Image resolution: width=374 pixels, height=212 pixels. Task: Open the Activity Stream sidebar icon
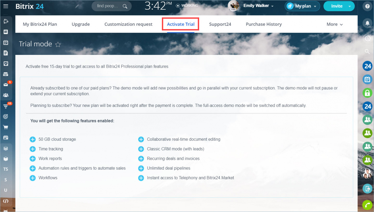[x=6, y=21]
